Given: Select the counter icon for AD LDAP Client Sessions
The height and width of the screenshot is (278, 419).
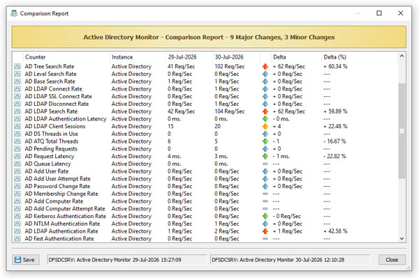Looking at the screenshot, I should click(17, 126).
